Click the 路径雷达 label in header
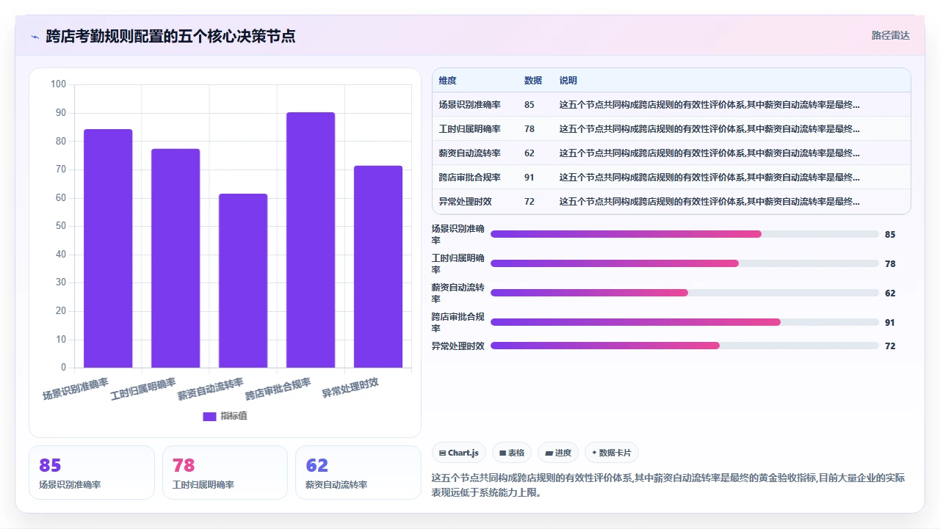Viewport: 940px width, 529px height. point(890,35)
